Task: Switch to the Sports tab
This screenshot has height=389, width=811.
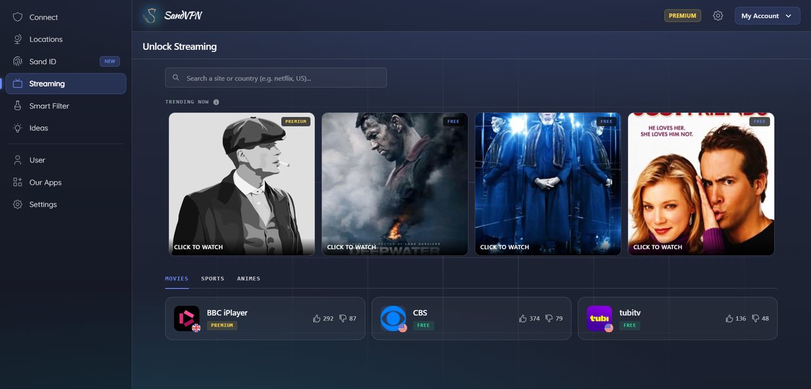Action: tap(213, 279)
